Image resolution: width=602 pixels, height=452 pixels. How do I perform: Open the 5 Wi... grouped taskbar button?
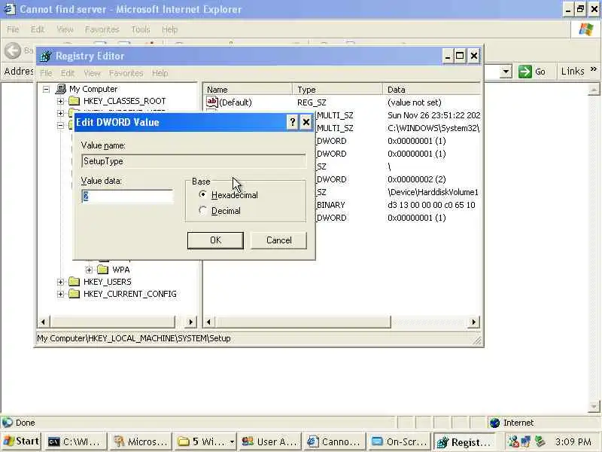pyautogui.click(x=205, y=442)
